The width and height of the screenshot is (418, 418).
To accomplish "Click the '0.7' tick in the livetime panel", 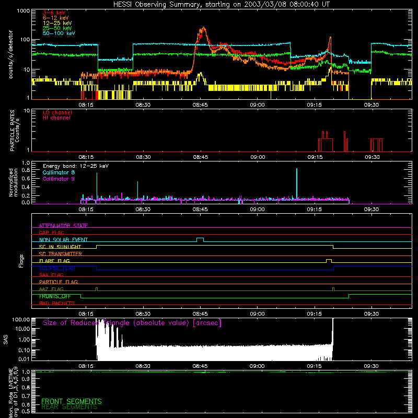I will [x=26, y=396].
